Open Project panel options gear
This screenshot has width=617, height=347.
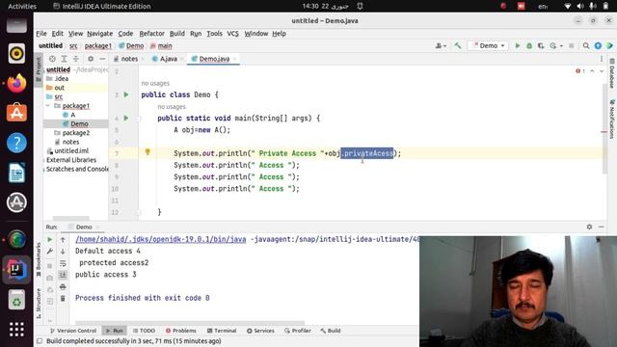point(91,59)
